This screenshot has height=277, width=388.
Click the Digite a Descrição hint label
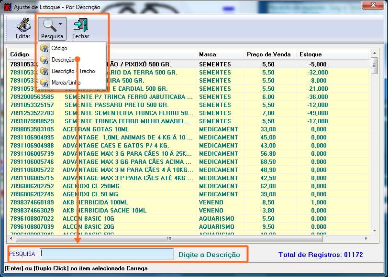[209, 255]
